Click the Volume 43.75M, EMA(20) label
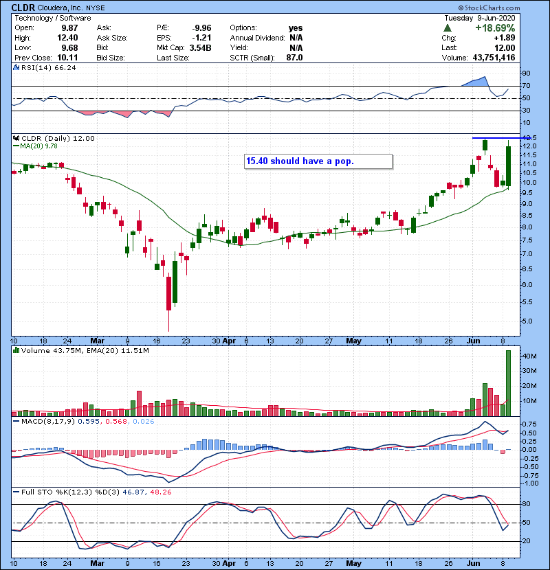 (x=85, y=351)
